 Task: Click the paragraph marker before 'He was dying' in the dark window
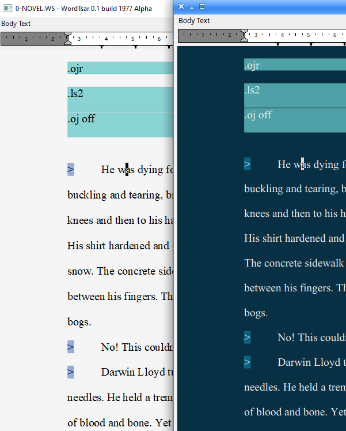pos(247,164)
